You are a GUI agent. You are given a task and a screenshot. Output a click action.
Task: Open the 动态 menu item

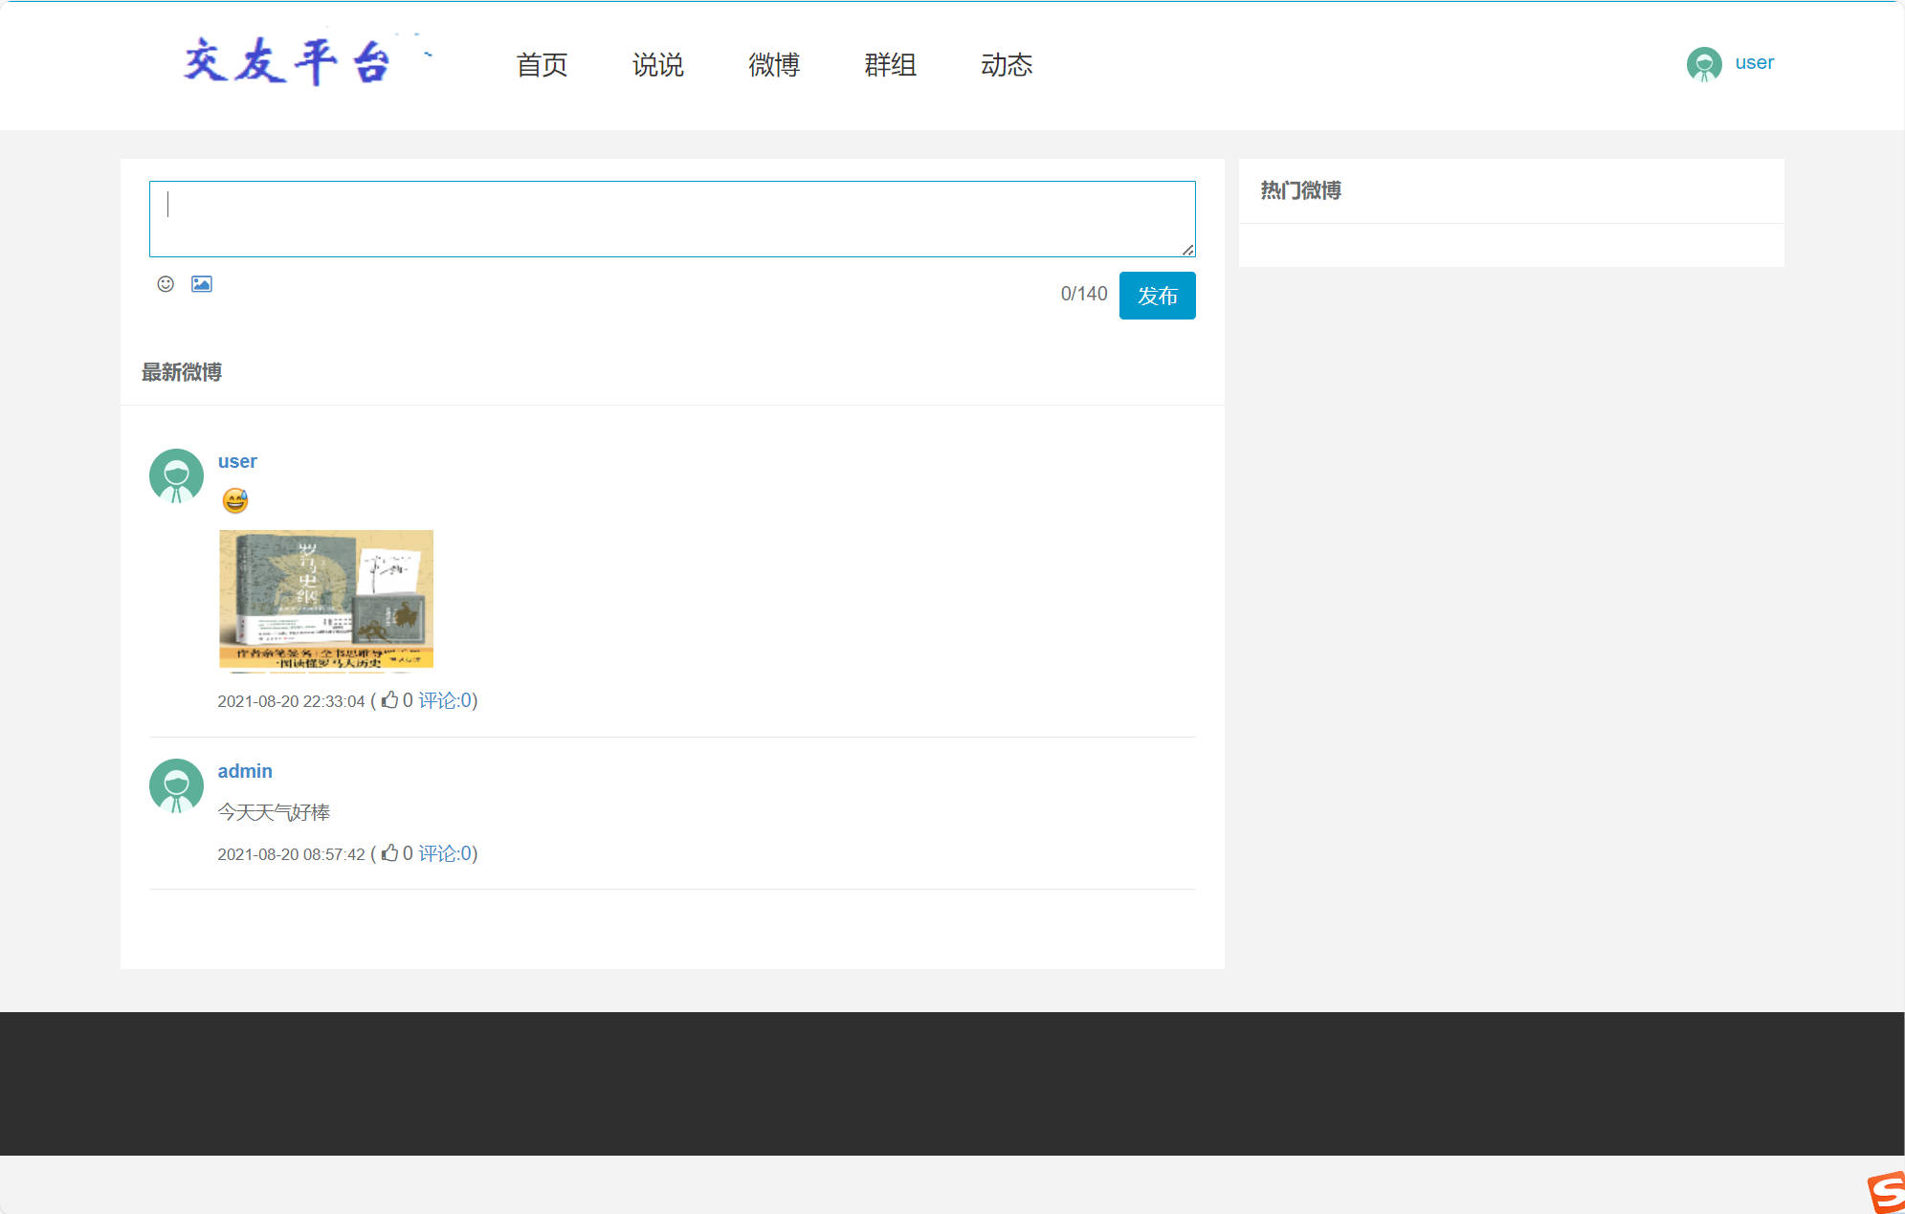click(1008, 64)
